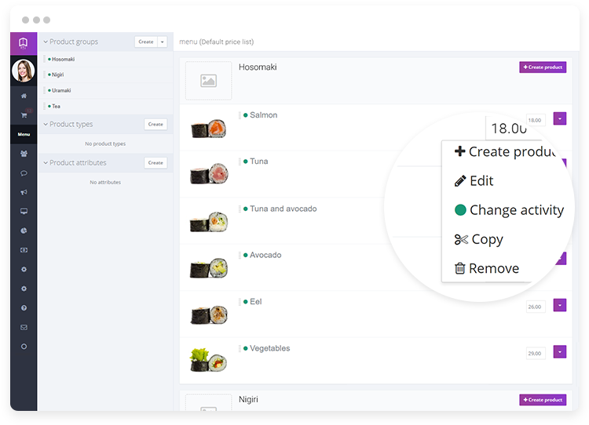Toggle the green activity dot beside Tuna and avocado
Image resolution: width=589 pixels, height=425 pixels.
(245, 209)
